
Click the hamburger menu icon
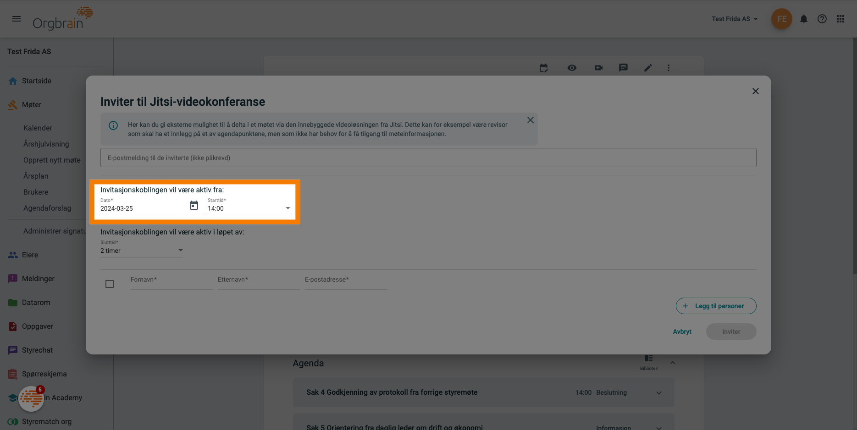coord(17,19)
